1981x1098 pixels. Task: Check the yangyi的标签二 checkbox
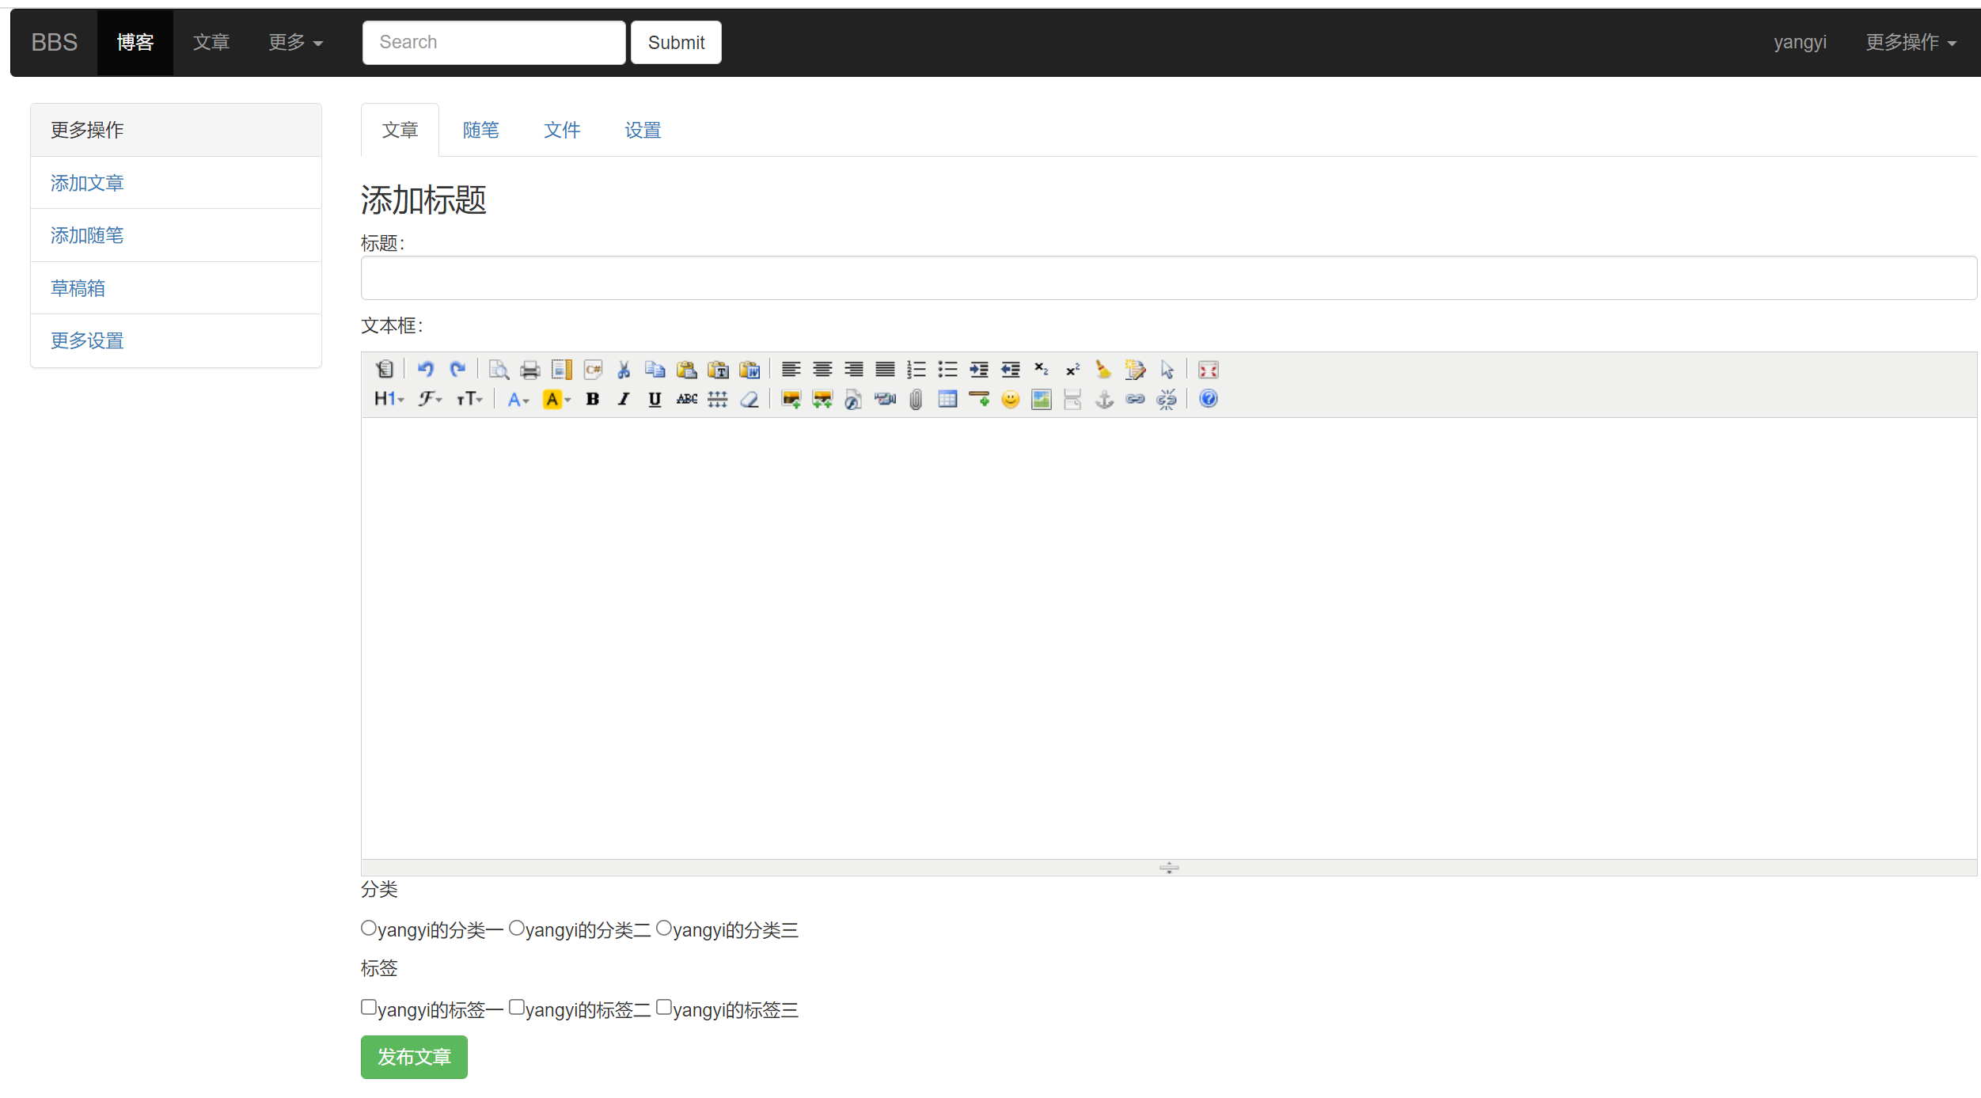pyautogui.click(x=517, y=1007)
